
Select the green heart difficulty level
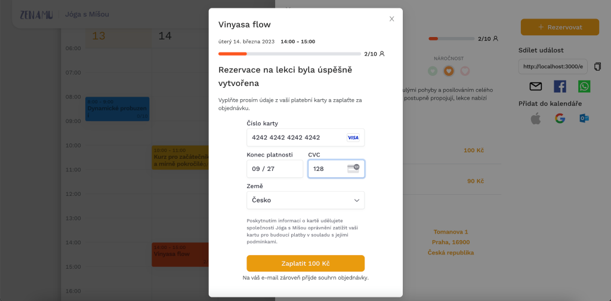point(433,71)
